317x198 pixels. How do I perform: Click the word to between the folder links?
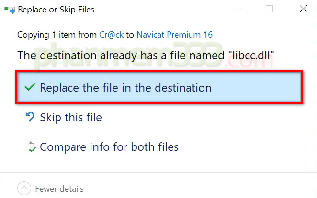click(x=130, y=35)
